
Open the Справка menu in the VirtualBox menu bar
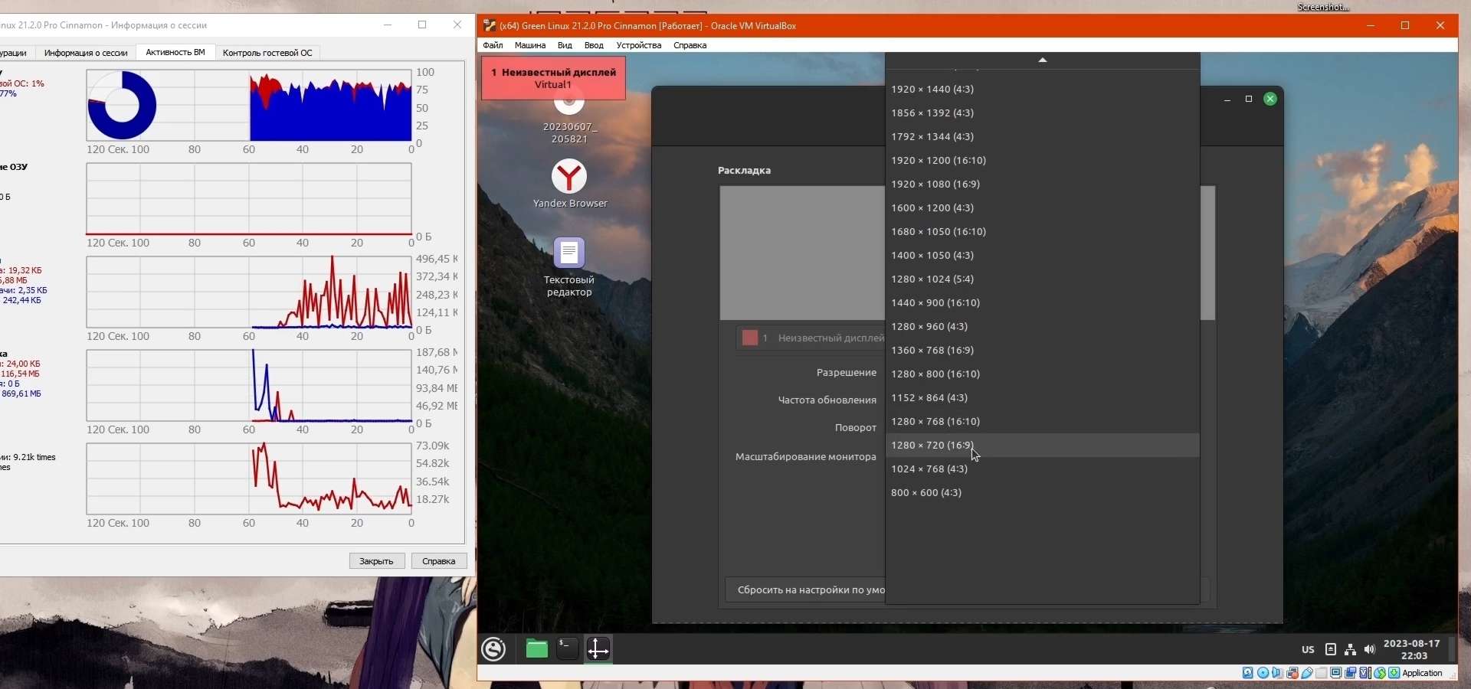[690, 45]
